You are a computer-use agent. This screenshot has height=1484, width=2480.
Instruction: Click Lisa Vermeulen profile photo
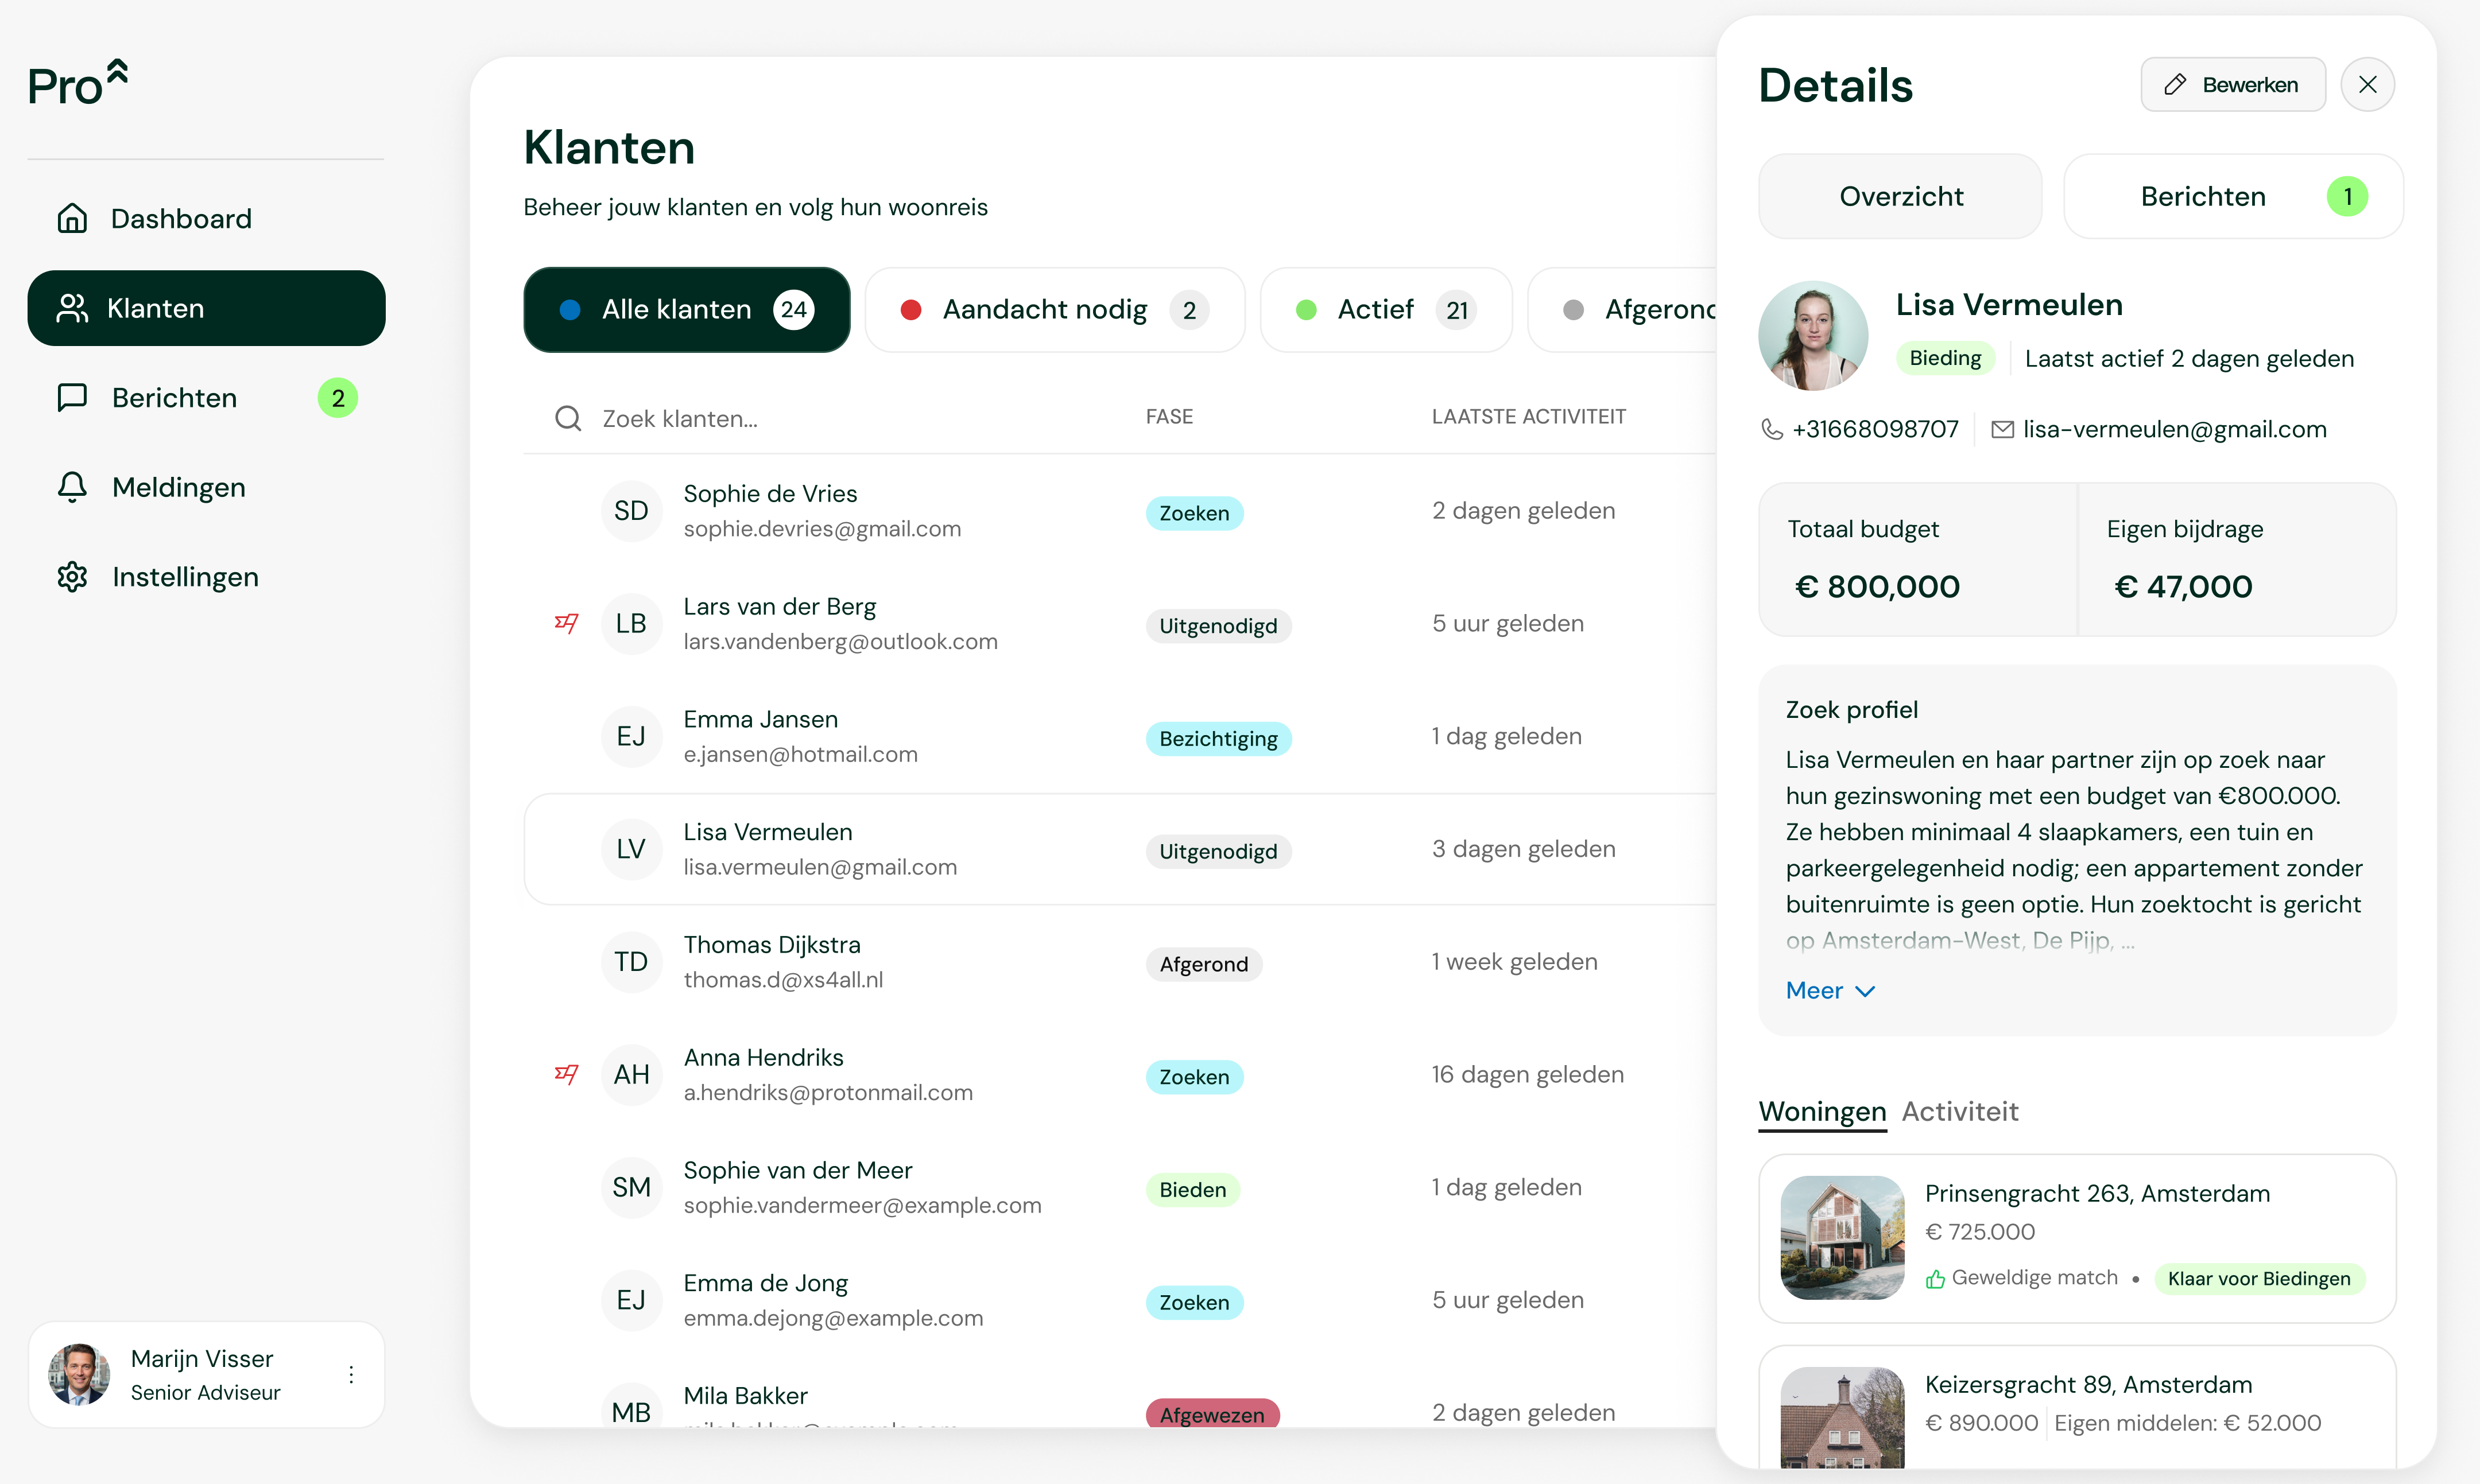click(x=1813, y=335)
